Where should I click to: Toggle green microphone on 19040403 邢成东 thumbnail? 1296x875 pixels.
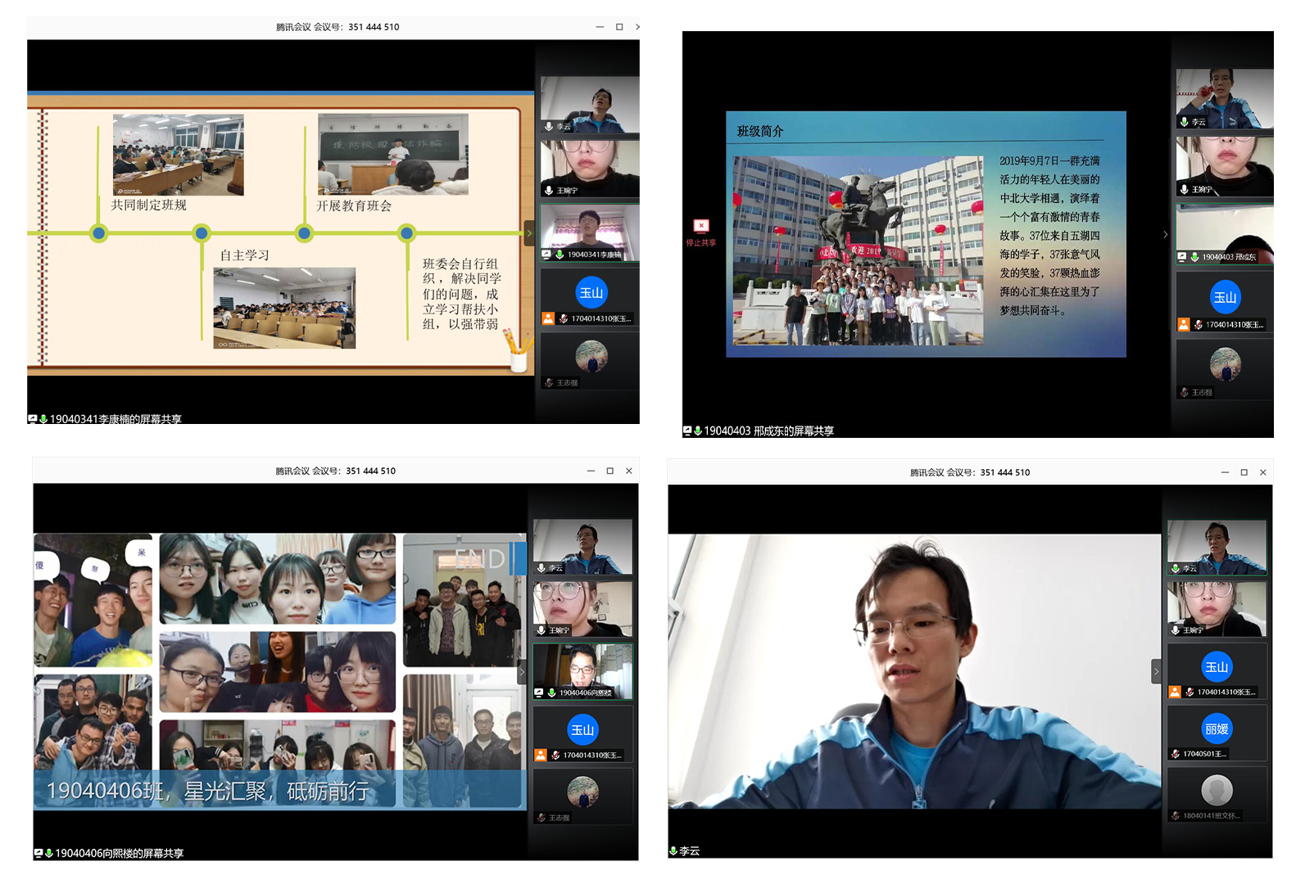[x=1194, y=257]
